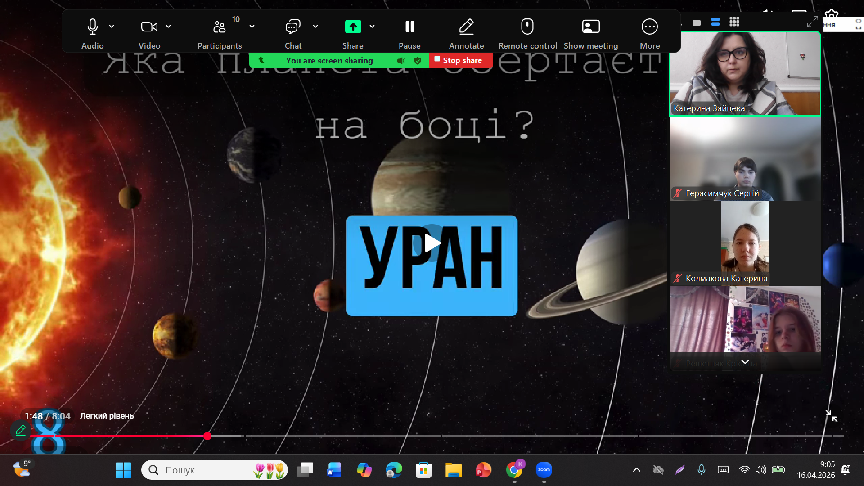This screenshot has width=864, height=486.
Task: Click the microphone icon in system tray
Action: coord(701,470)
